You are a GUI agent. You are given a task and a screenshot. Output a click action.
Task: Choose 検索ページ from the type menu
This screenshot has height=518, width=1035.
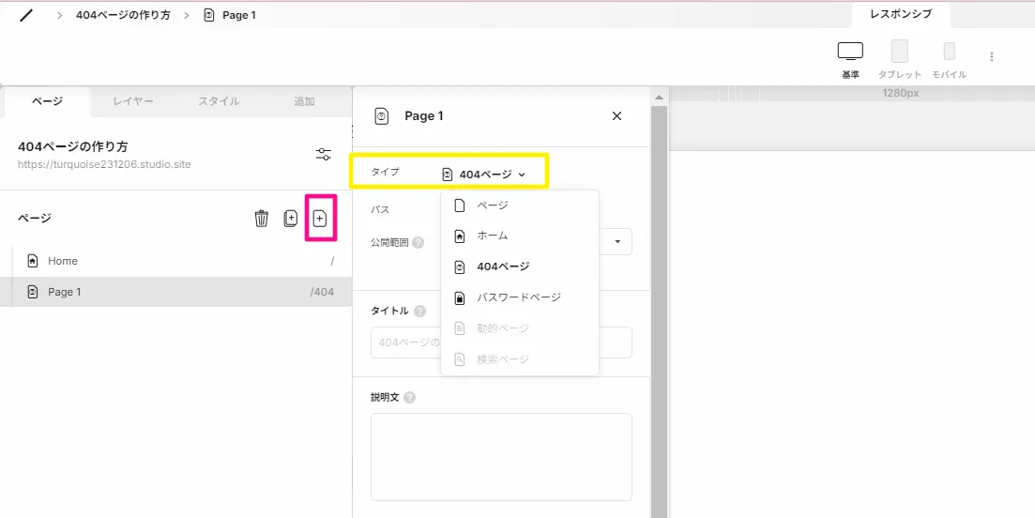pyautogui.click(x=520, y=359)
